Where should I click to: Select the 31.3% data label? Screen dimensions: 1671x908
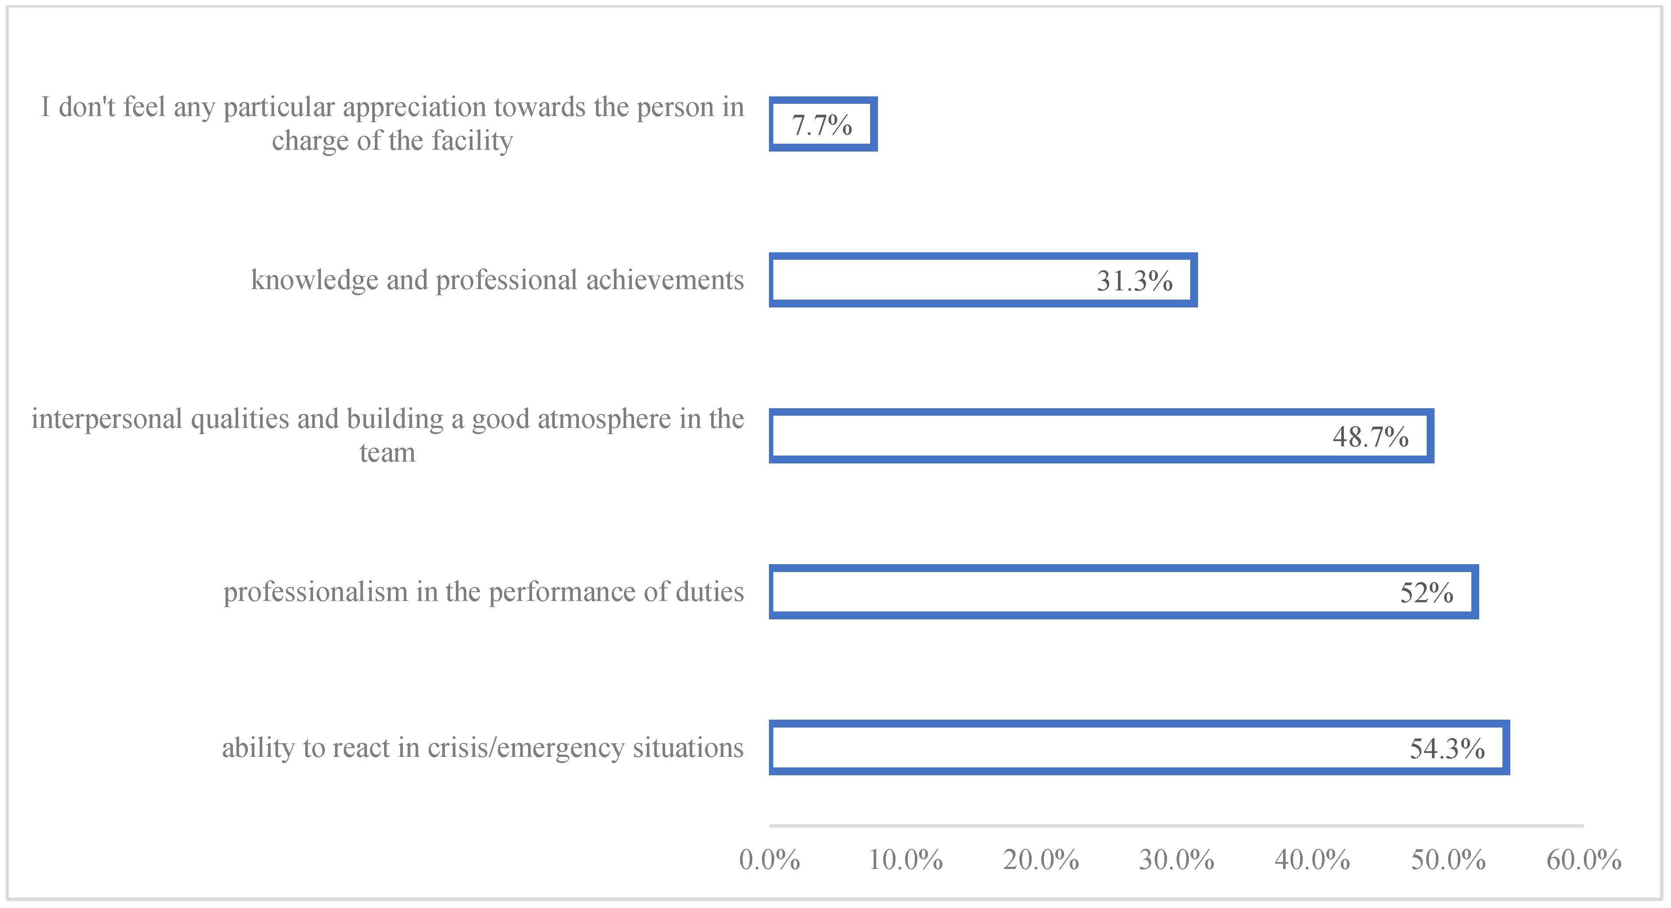[x=1135, y=281]
